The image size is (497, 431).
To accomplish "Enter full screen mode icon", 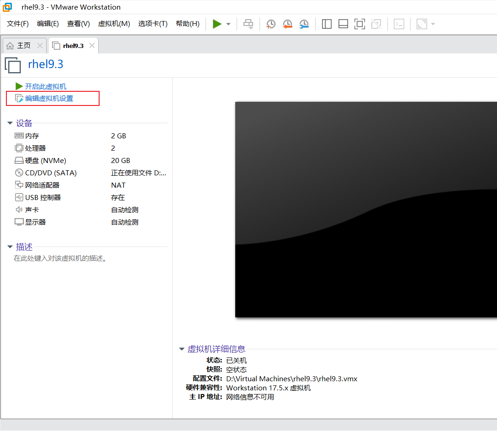I will [360, 24].
